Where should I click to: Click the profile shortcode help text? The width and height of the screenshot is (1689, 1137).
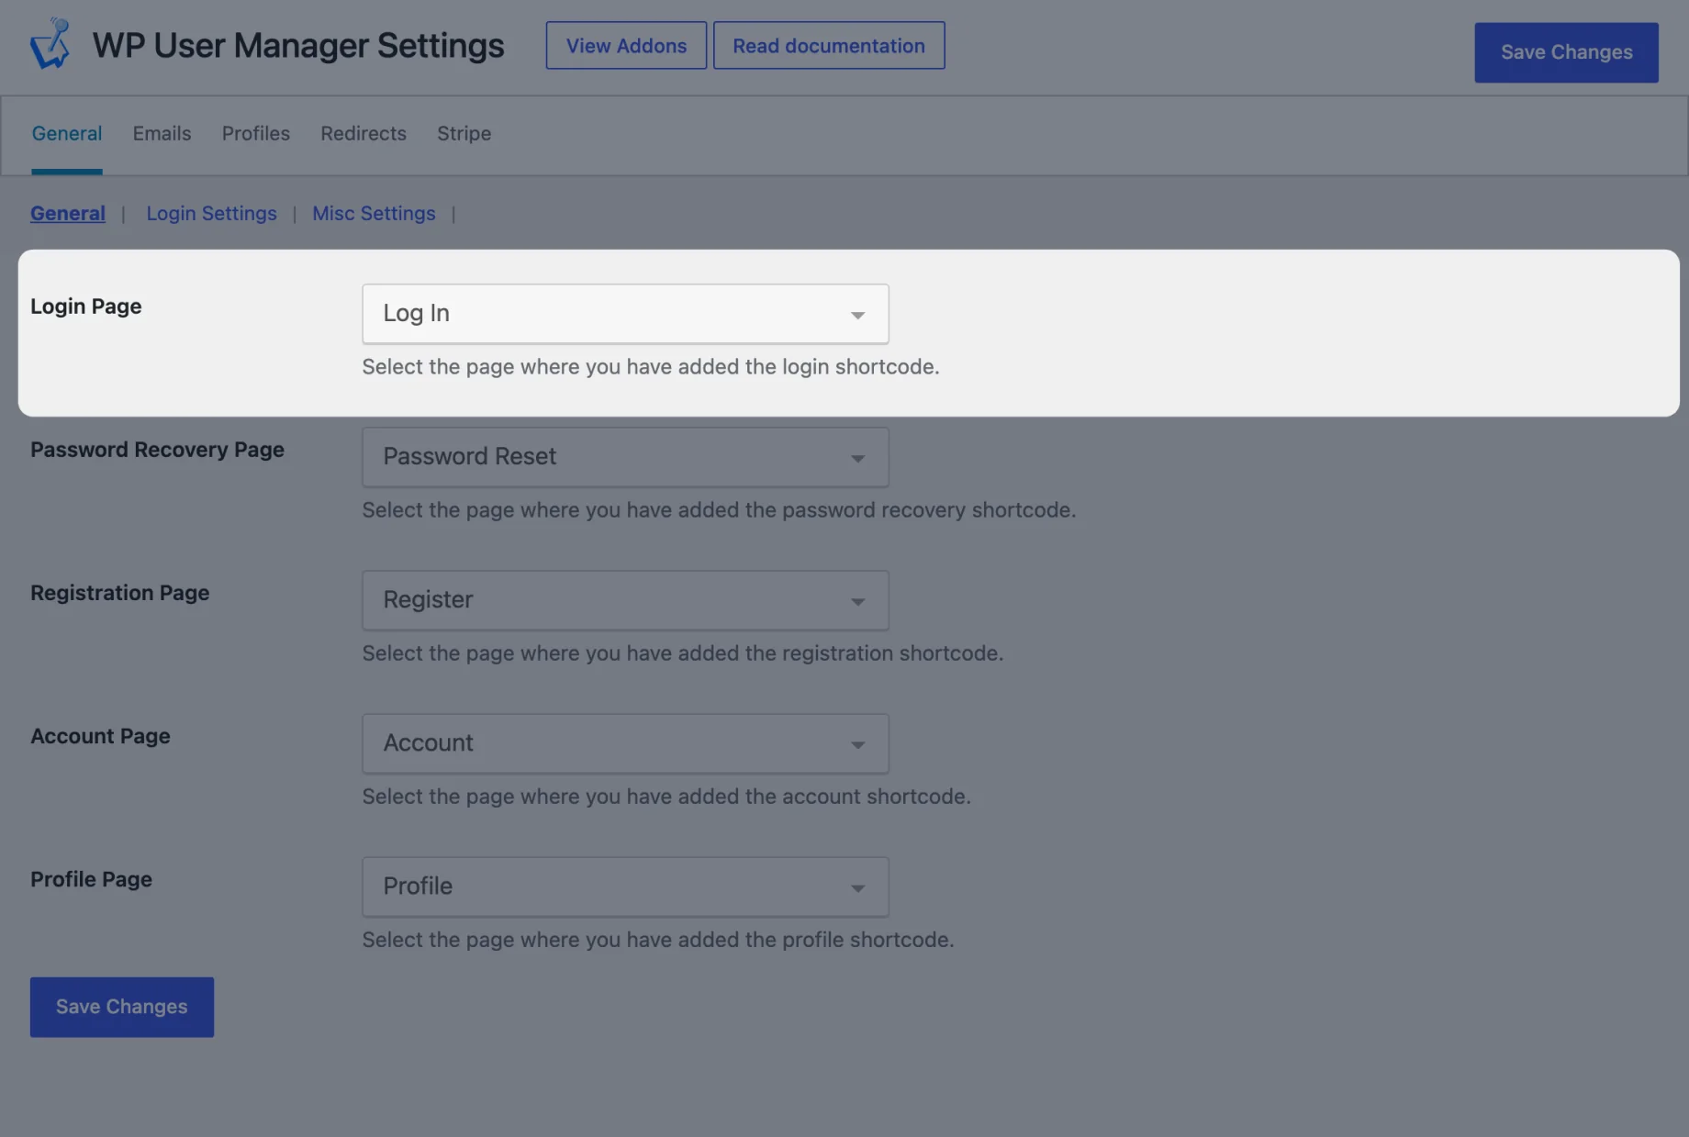[x=658, y=940]
